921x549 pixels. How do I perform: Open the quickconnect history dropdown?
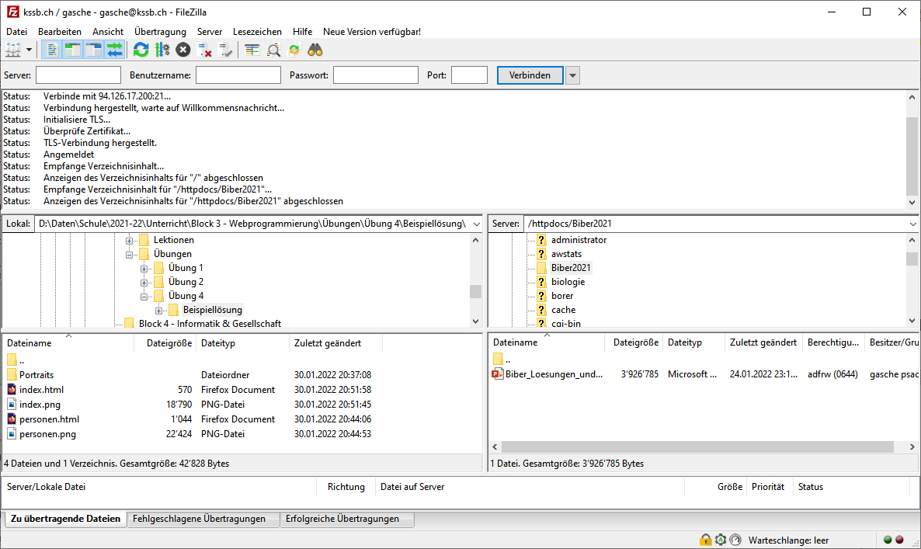point(572,75)
